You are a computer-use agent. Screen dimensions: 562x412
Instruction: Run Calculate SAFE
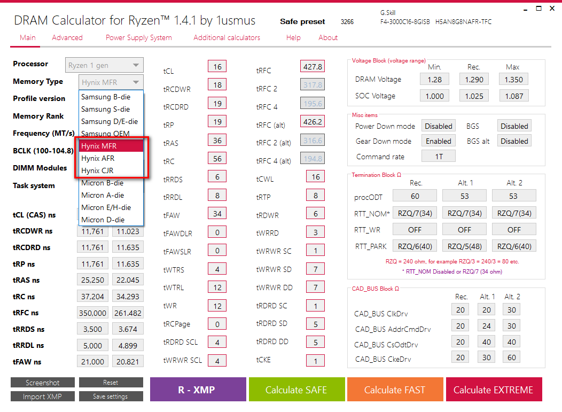pos(296,390)
